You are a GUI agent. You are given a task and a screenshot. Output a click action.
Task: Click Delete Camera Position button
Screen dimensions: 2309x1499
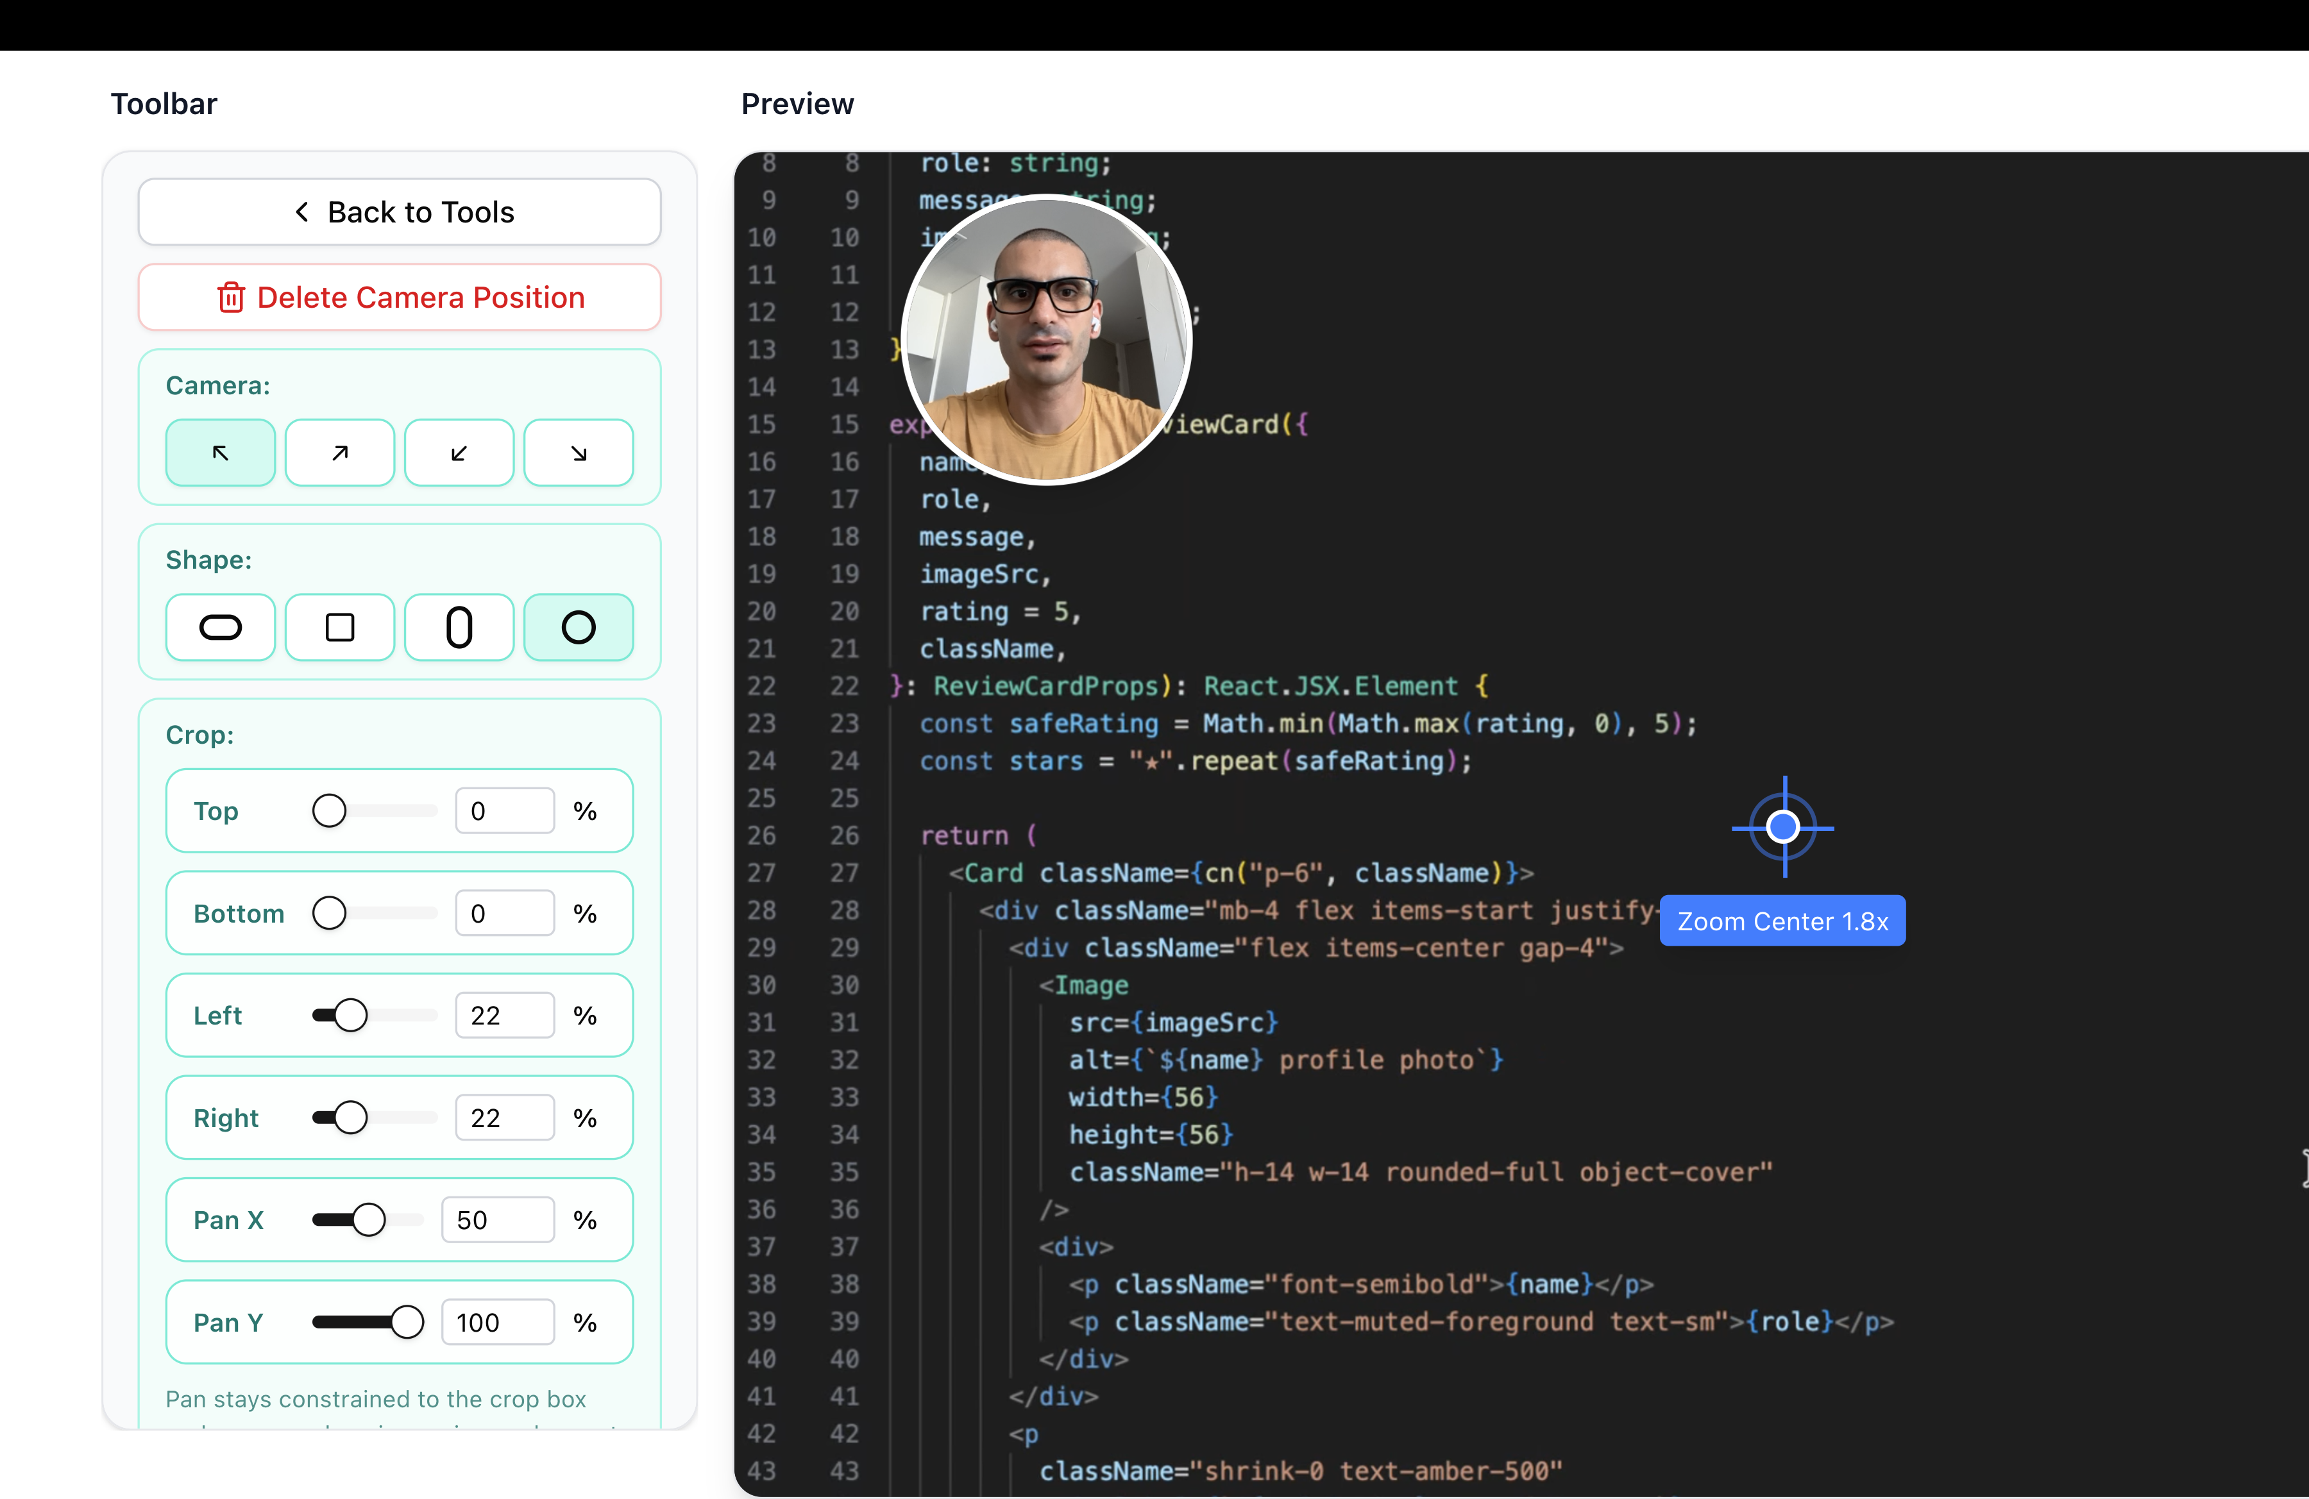(400, 297)
